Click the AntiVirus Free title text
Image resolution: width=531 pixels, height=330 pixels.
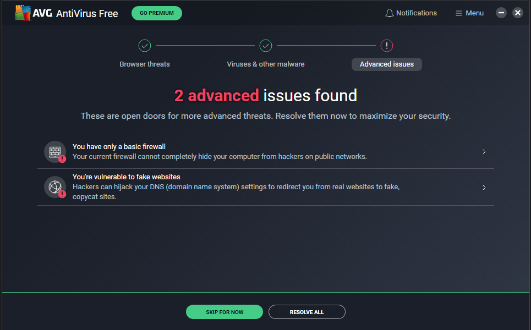[x=87, y=14]
